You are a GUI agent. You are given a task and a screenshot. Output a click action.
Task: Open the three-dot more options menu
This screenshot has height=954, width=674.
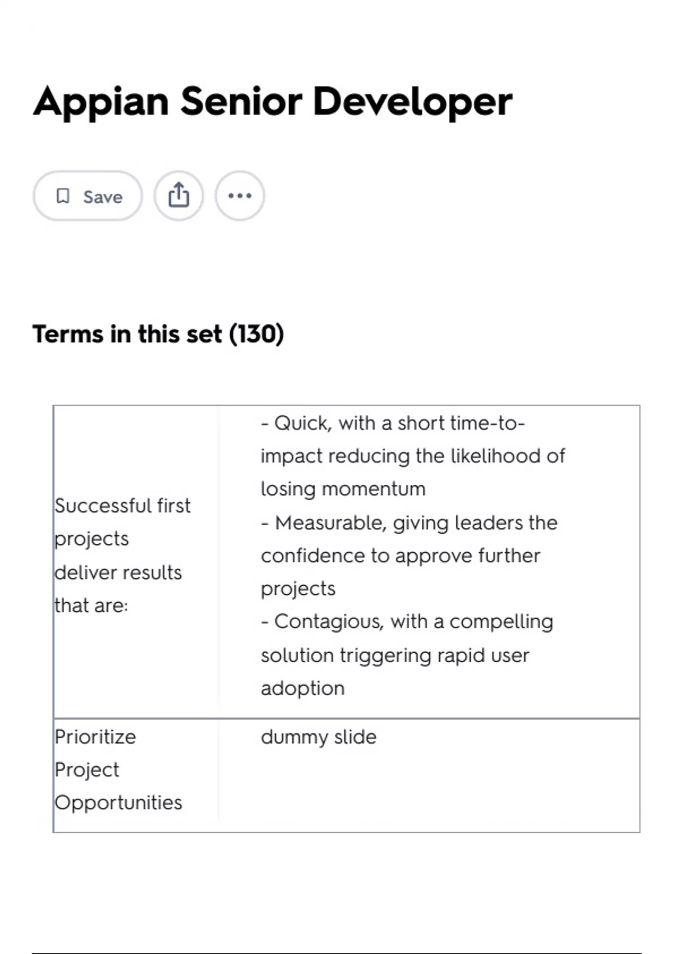pos(240,196)
